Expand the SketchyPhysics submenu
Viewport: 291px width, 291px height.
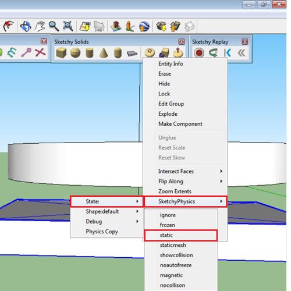[x=186, y=201]
